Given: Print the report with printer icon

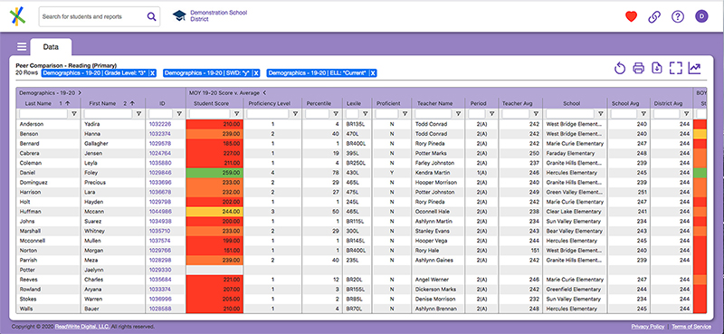Looking at the screenshot, I should tap(638, 69).
